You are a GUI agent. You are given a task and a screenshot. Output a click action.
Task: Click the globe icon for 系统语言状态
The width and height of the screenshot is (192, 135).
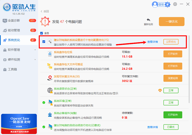[x=50, y=91]
